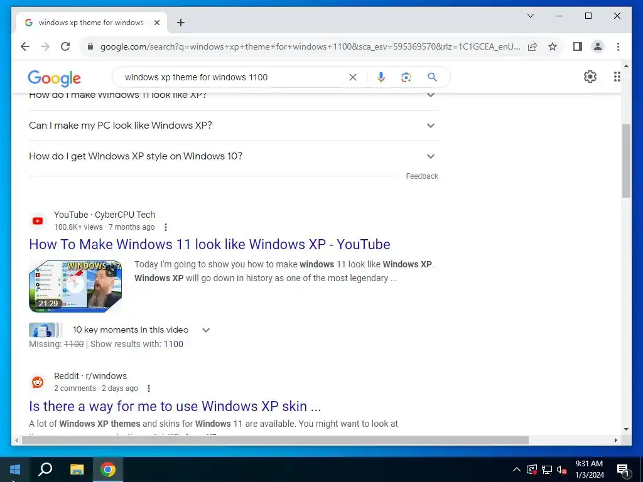Viewport: 643px width, 482px height.
Task: Open Windows taskbar search
Action: pyautogui.click(x=45, y=469)
